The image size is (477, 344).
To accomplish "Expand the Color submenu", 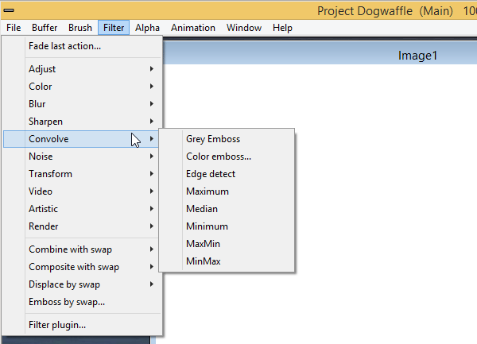I will 82,87.
